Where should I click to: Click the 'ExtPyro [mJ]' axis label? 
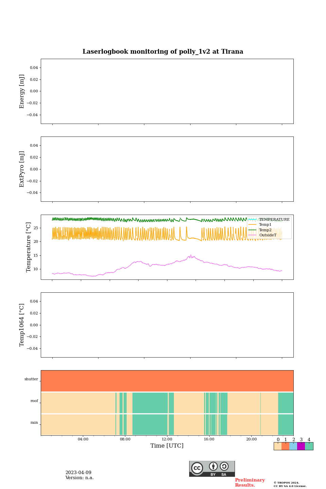click(x=22, y=169)
